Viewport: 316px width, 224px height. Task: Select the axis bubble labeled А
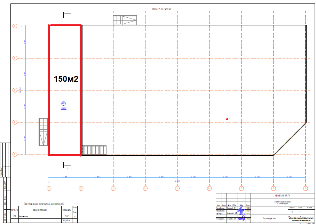coord(15,154)
